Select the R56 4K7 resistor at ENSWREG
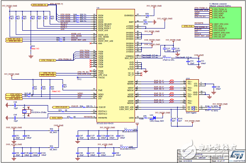The height and width of the screenshot is (163, 246). [147, 16]
